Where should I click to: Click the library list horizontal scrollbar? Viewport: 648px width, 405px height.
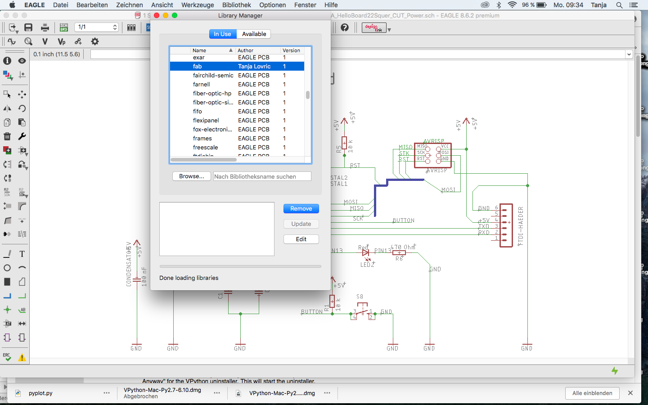[x=203, y=160]
